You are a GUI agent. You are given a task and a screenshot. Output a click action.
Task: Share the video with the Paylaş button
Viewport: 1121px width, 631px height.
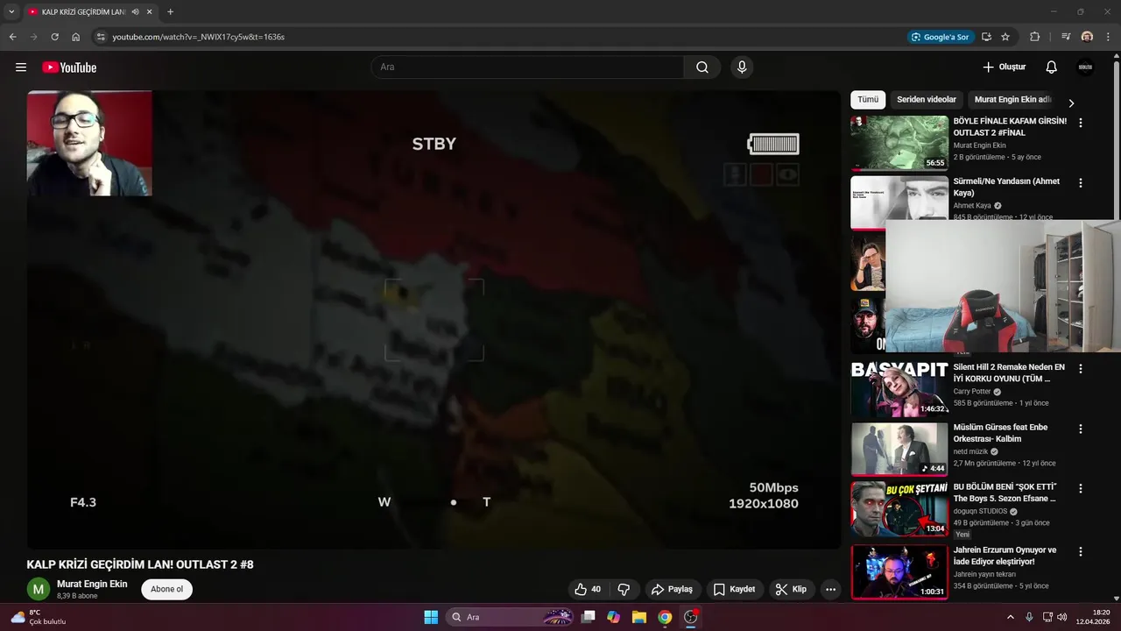point(672,589)
